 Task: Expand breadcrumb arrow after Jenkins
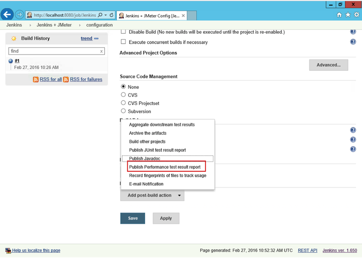(x=30, y=25)
